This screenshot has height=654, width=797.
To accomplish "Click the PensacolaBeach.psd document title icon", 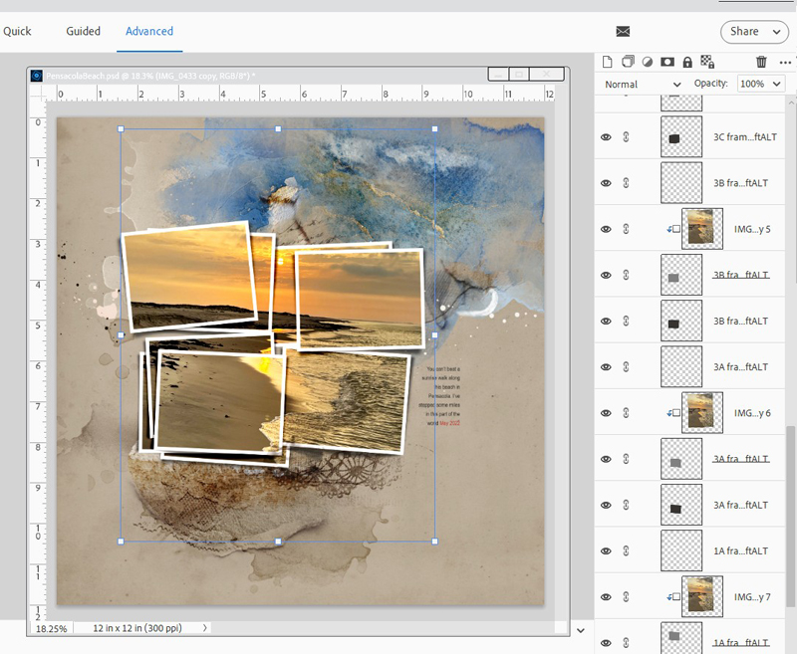I will coord(36,76).
